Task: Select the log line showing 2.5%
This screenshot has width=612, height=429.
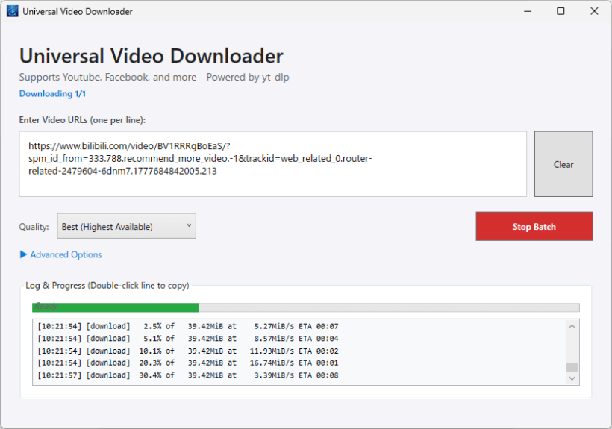Action: point(188,326)
